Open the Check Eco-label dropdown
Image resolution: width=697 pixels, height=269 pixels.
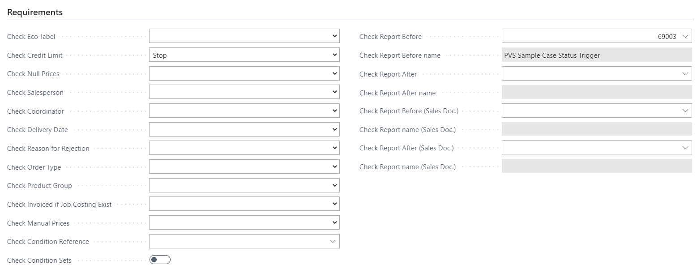coord(244,36)
